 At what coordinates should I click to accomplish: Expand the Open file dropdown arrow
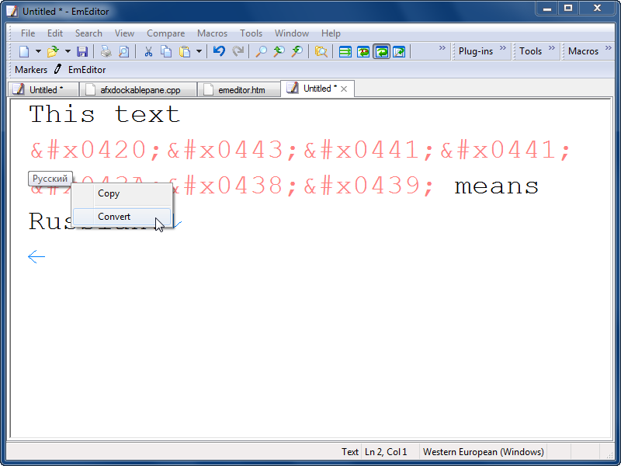(x=68, y=51)
